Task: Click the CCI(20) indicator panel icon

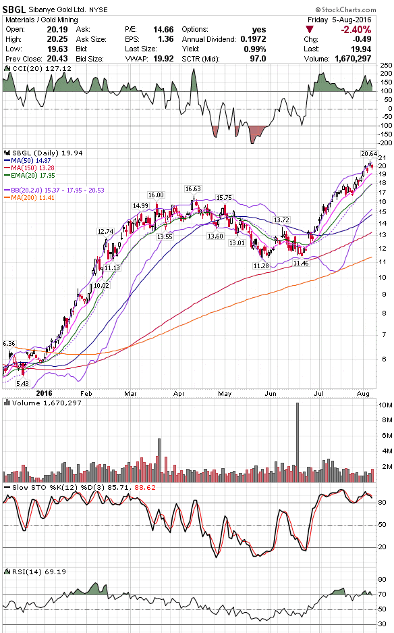Action: pyautogui.click(x=7, y=69)
